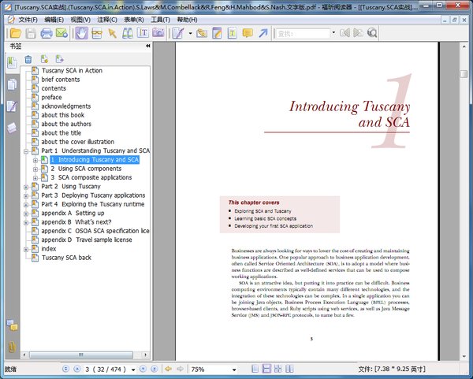Open the pencil tool dropdown arrow
The image size is (473, 379).
click(190, 33)
